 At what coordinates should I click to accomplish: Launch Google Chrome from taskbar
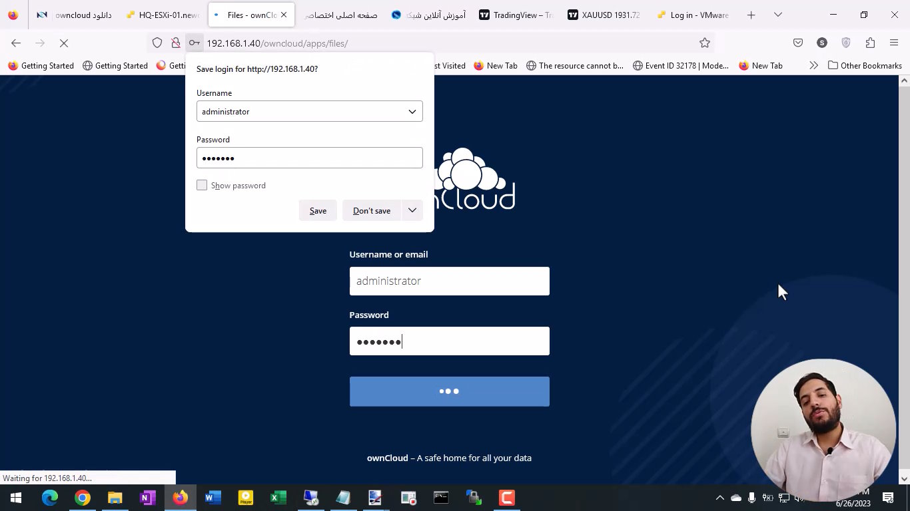[83, 498]
